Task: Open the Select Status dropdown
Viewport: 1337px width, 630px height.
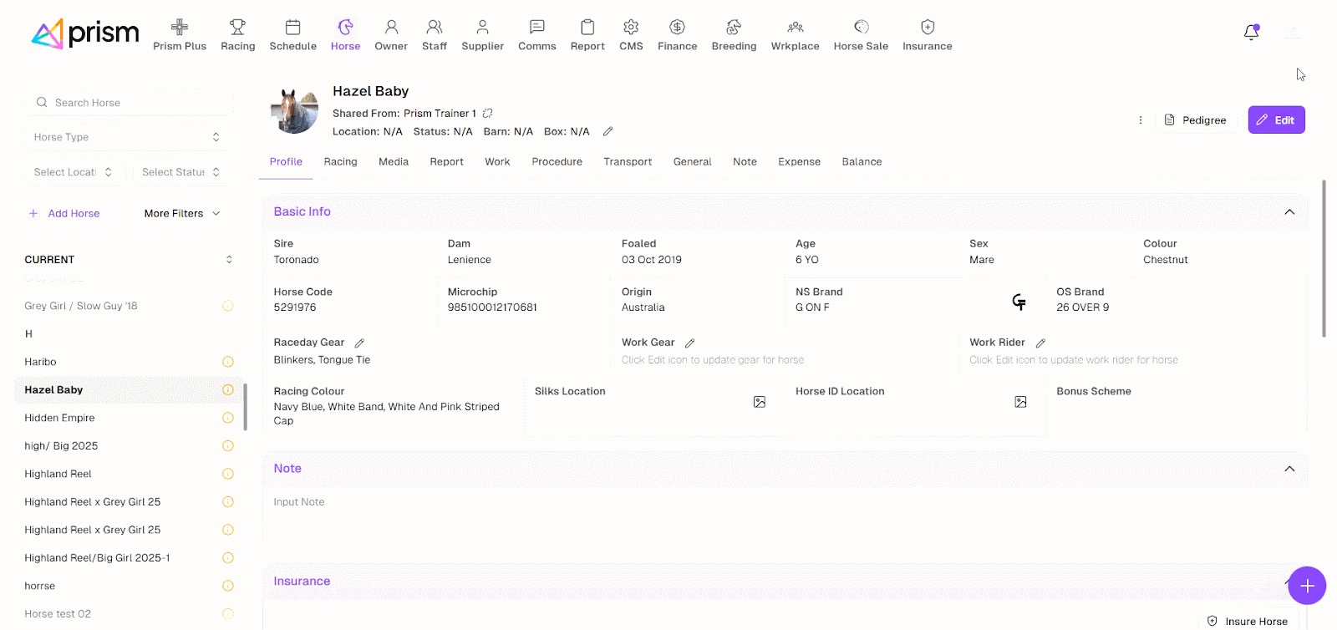Action: pyautogui.click(x=180, y=172)
